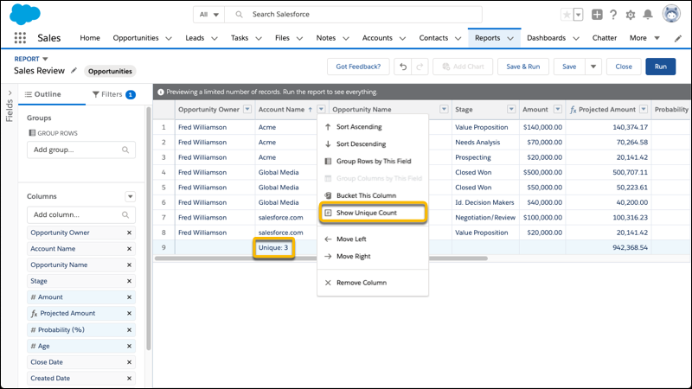Open the Save button dropdown arrow
This screenshot has width=692, height=389.
[593, 67]
